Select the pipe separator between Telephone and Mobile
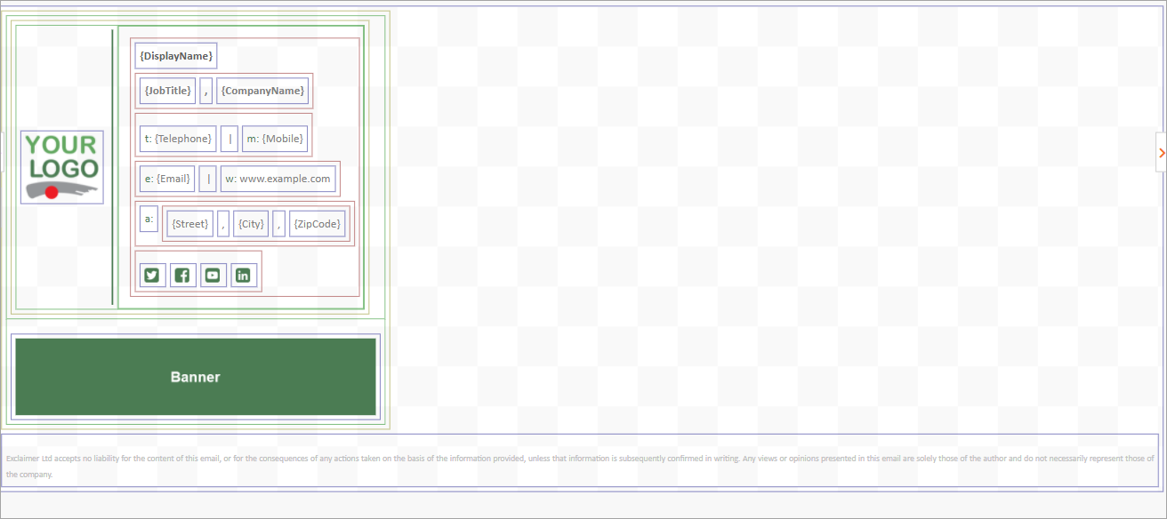Viewport: 1167px width, 519px height. click(x=229, y=139)
